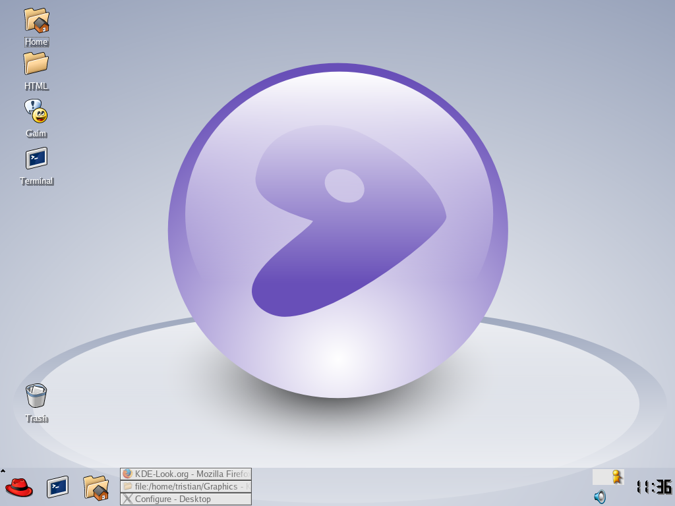675x506 pixels.
Task: Click the panel hide arrow button
Action: pos(3,471)
